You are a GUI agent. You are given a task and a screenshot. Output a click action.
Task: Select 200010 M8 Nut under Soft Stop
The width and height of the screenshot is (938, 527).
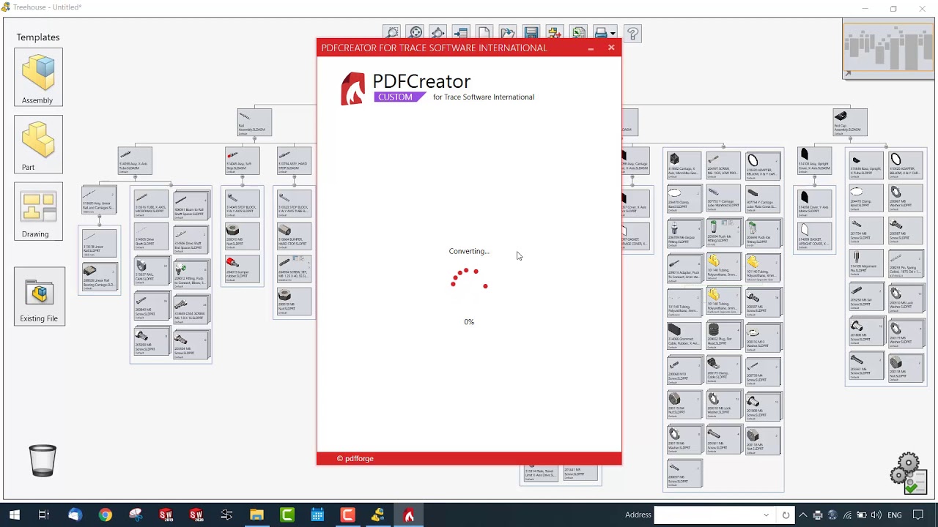(x=243, y=238)
